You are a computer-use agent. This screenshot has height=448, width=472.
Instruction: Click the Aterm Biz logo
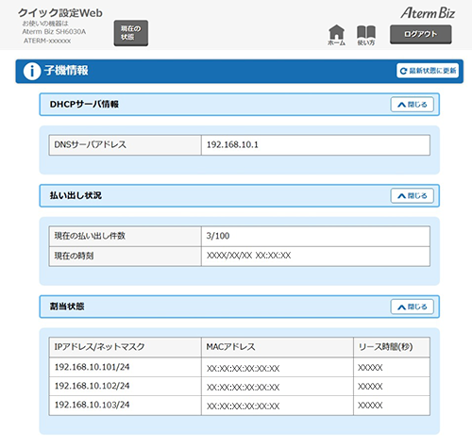pos(428,13)
